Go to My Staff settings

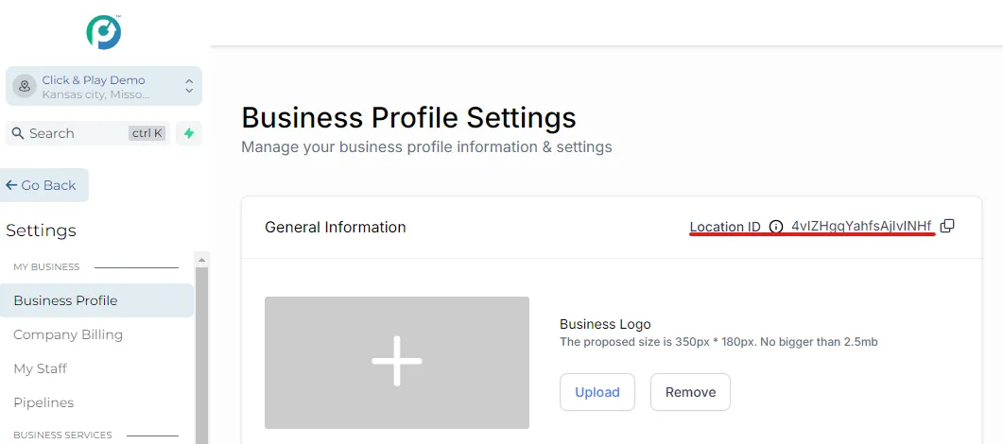click(40, 368)
